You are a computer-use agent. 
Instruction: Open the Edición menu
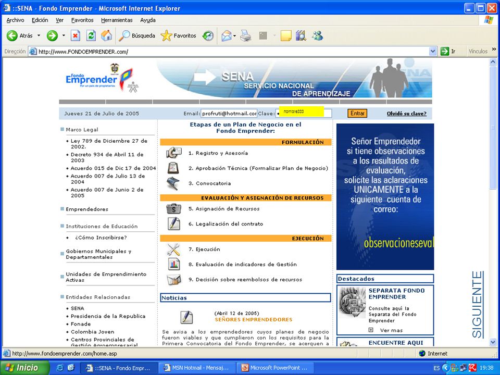click(40, 20)
